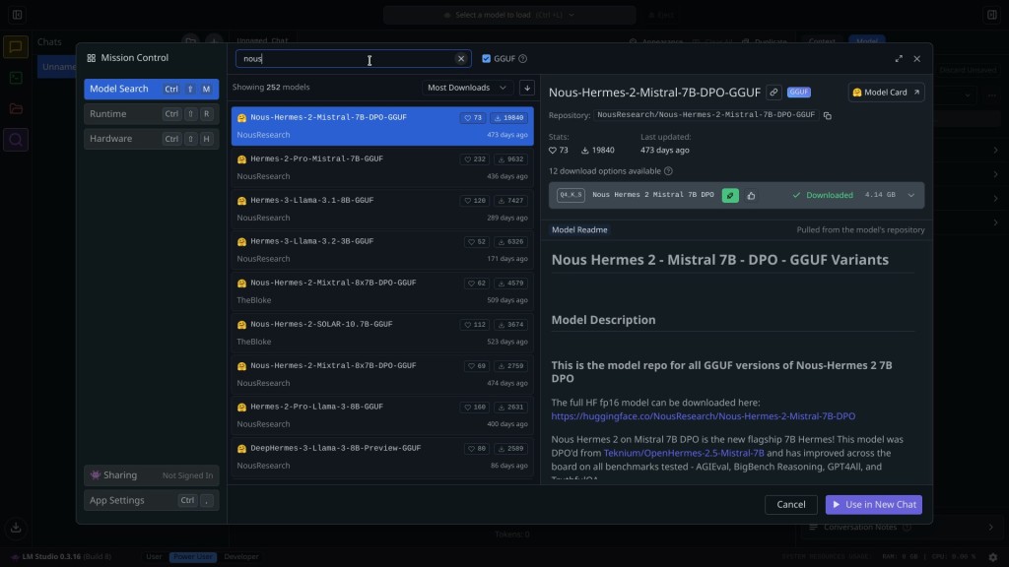Click the thumbs-up icon on Q4_K_S download
Screen dimensions: 1009x567
(x=751, y=196)
